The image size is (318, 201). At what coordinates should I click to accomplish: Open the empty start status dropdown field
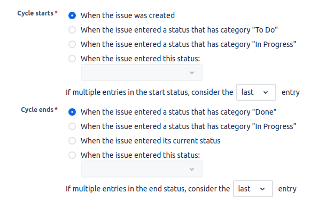142,73
